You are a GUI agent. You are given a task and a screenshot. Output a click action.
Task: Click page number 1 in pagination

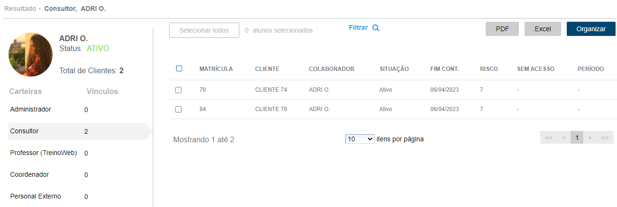(577, 138)
